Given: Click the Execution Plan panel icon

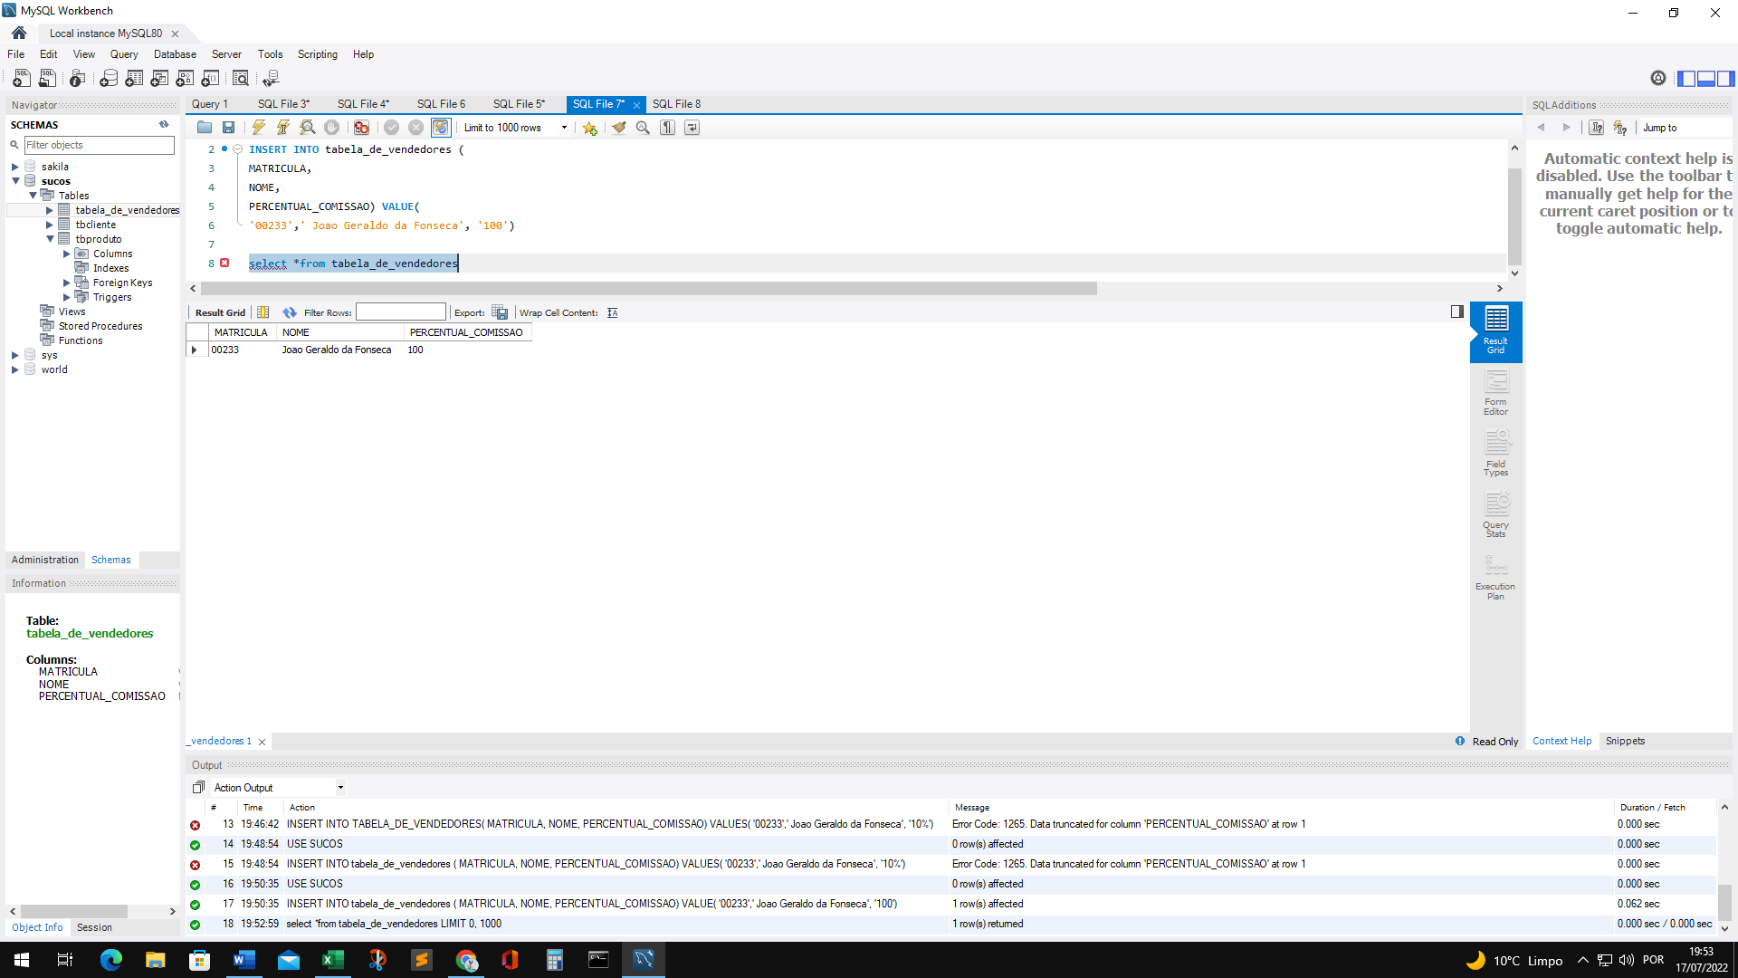Looking at the screenshot, I should (1495, 576).
